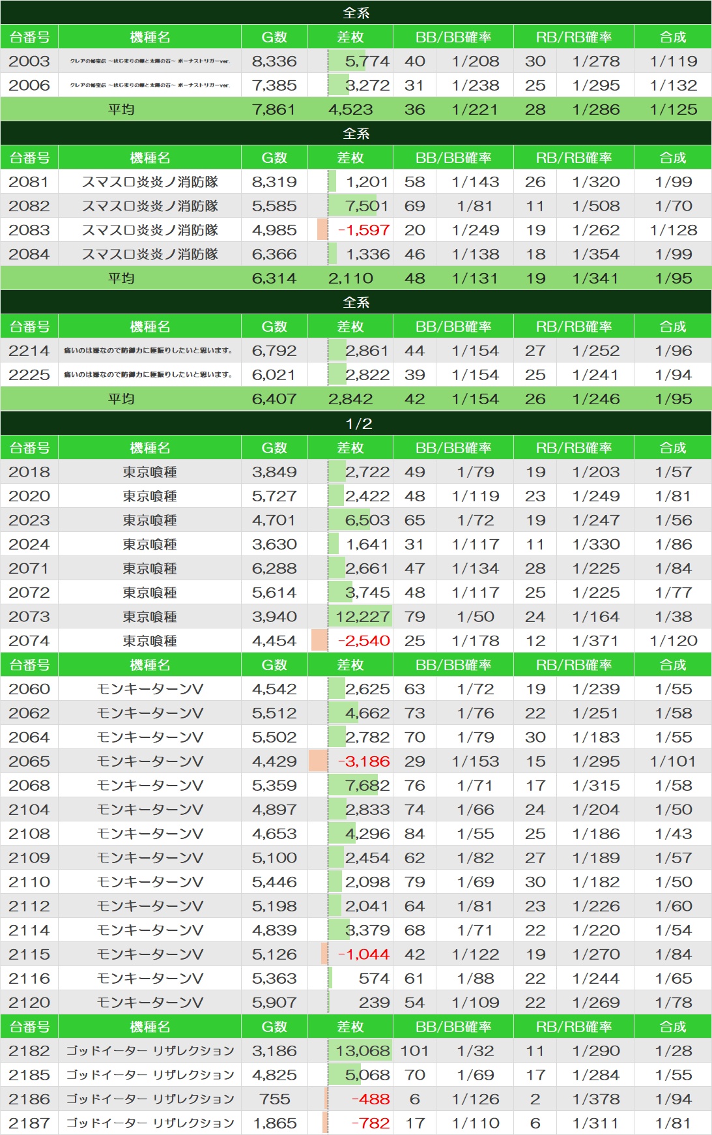Click the 5,774 medal difference value
The height and width of the screenshot is (1135, 712).
click(367, 61)
